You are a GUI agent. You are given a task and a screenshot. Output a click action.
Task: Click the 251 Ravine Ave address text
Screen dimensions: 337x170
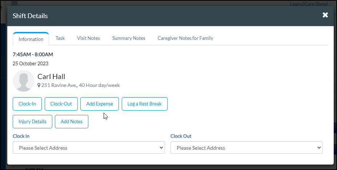[x=81, y=85]
